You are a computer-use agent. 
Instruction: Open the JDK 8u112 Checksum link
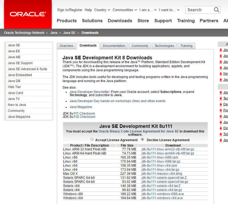87,117
